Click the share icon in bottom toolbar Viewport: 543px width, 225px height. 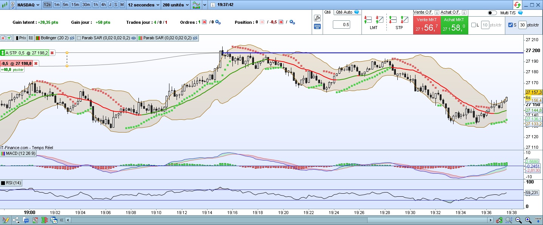tap(16, 220)
